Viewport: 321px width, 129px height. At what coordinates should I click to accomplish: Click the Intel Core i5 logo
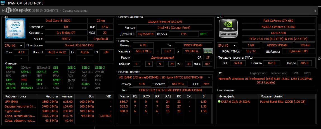pos(15,28)
